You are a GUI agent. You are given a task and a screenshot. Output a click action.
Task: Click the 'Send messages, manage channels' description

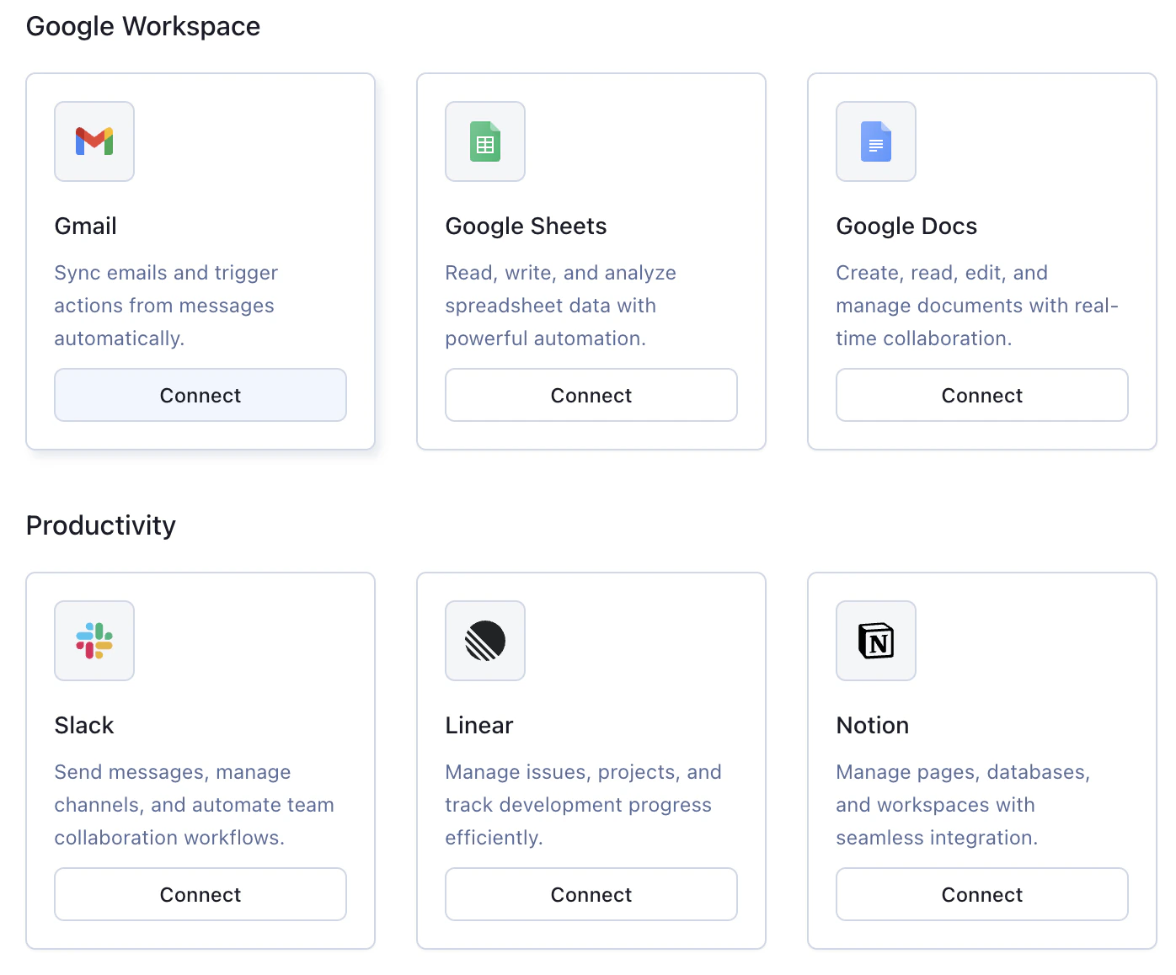195,805
